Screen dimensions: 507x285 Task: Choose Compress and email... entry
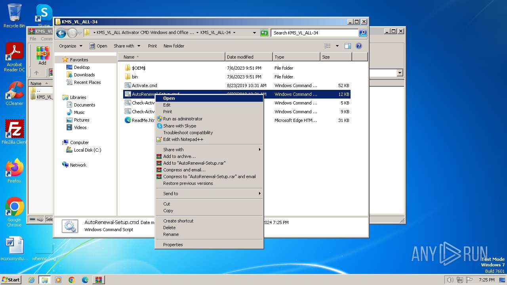(x=209, y=170)
